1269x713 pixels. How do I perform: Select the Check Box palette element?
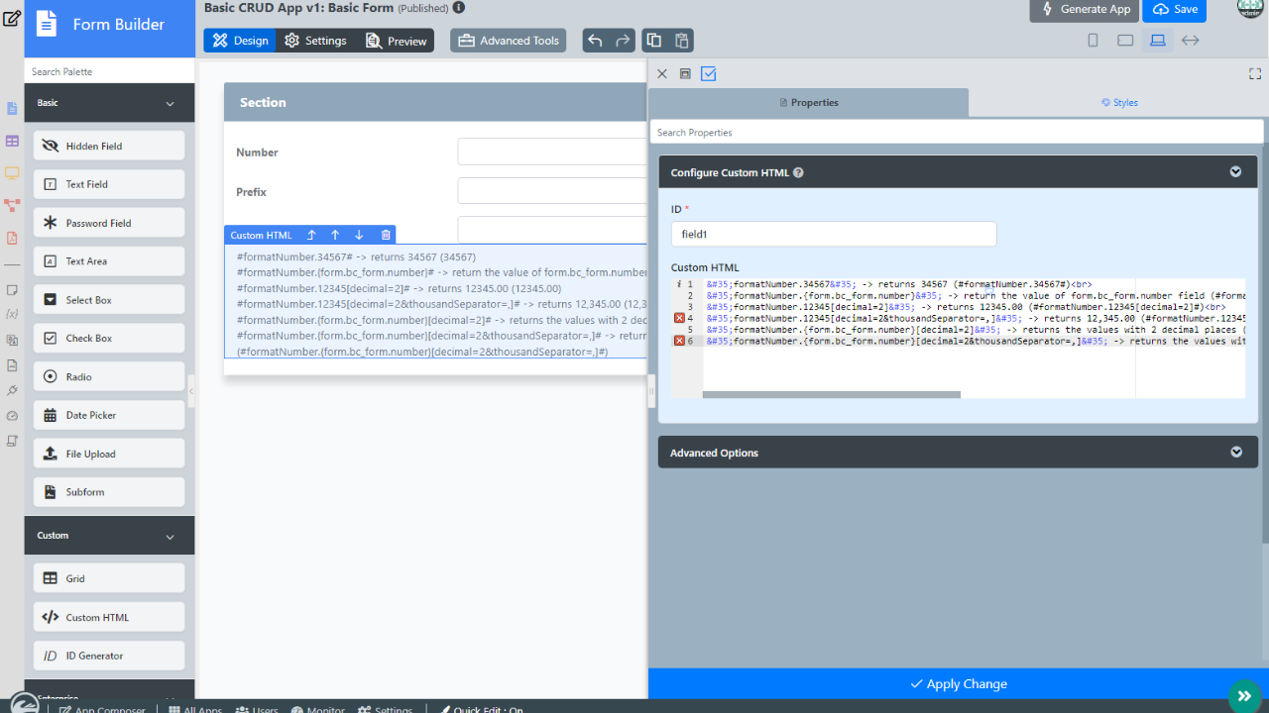109,339
